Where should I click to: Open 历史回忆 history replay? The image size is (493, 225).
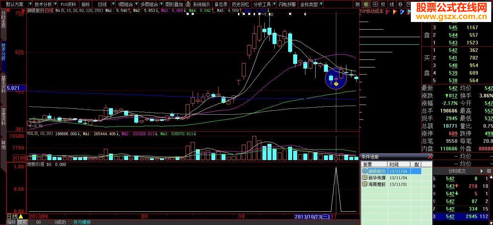pyautogui.click(x=240, y=4)
